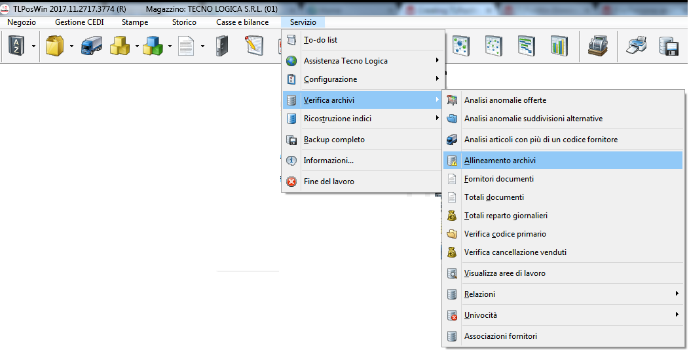Click the notepad with pencil icon
The width and height of the screenshot is (689, 350).
click(x=253, y=46)
